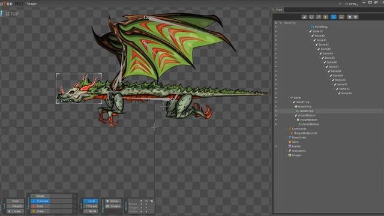Click the purple Events icon

pos(290,146)
